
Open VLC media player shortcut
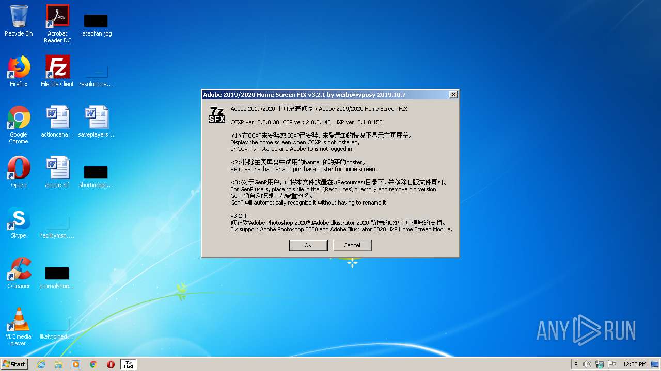[19, 327]
